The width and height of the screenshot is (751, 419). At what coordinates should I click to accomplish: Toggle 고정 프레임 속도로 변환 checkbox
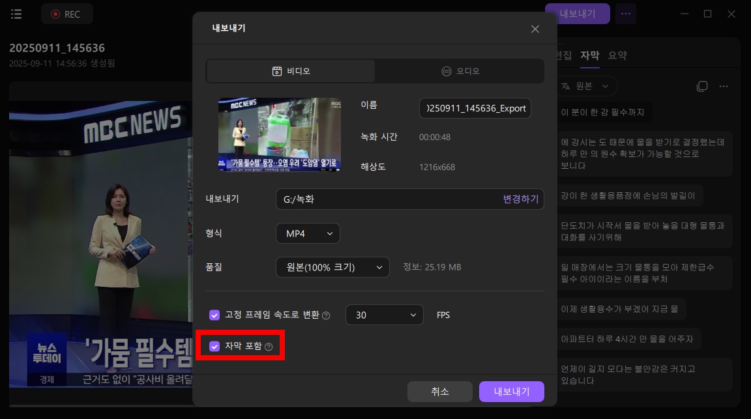coord(214,315)
